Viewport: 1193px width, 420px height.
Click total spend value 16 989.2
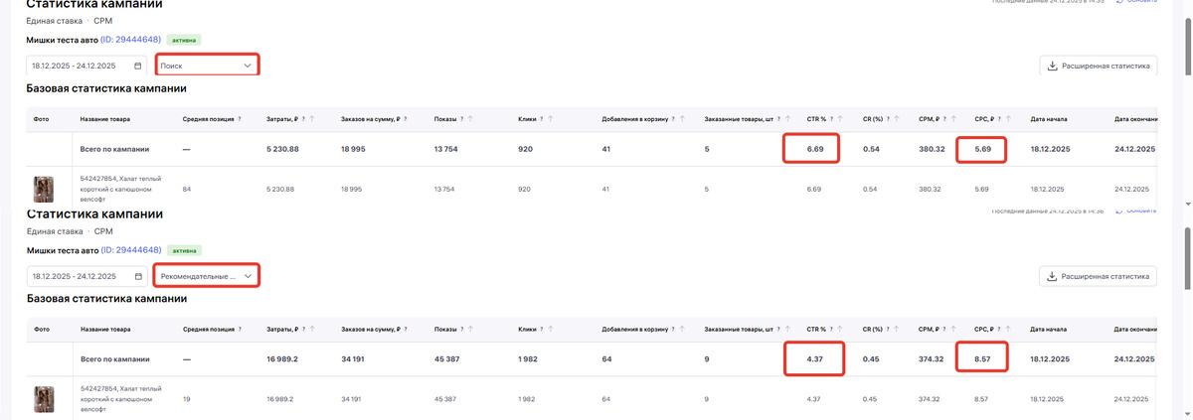(x=283, y=359)
